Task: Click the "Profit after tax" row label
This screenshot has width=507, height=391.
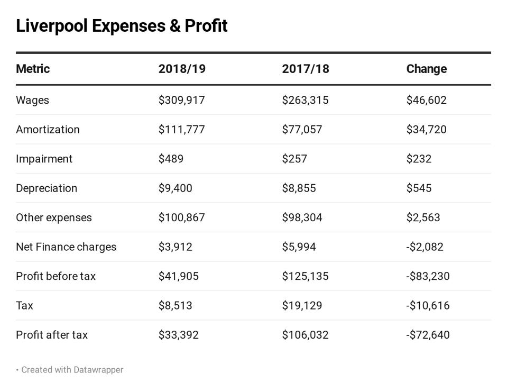Action: click(x=52, y=335)
